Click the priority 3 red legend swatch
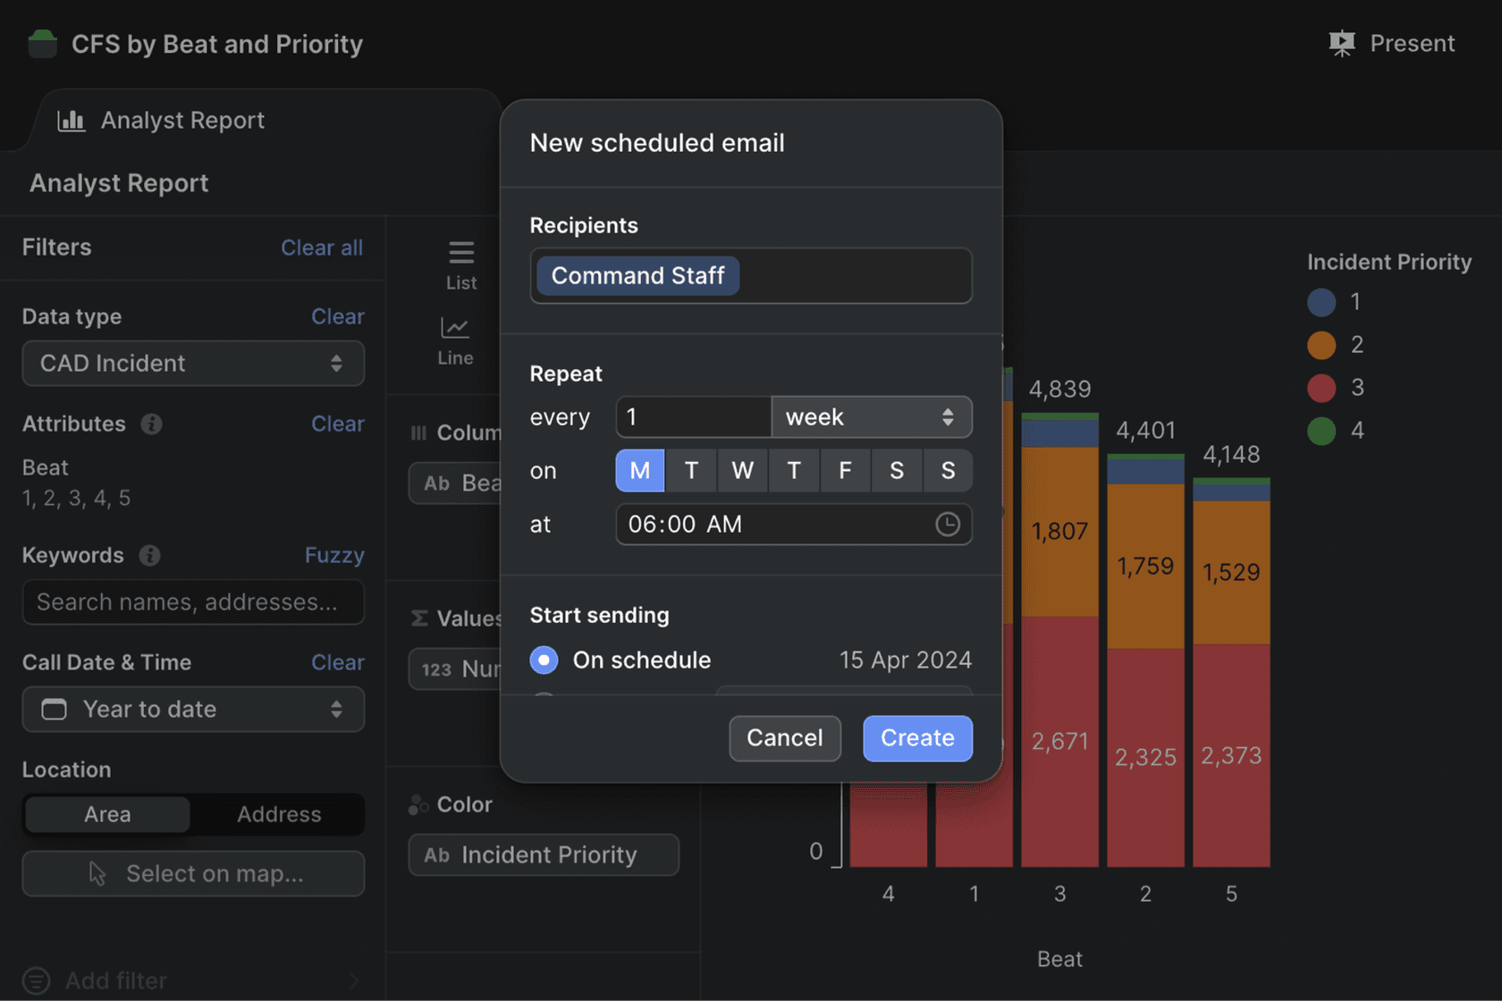The height and width of the screenshot is (1001, 1502). (x=1321, y=387)
